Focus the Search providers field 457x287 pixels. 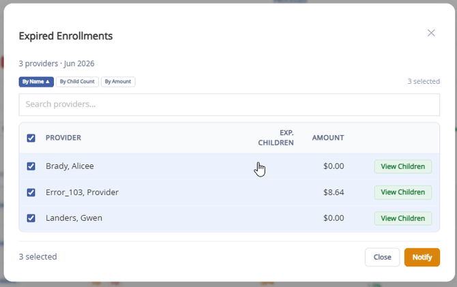click(x=229, y=104)
